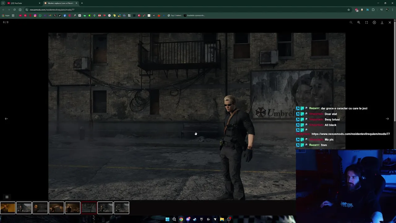Open the second gallery thumbnail
This screenshot has width=396, height=223.
[x=24, y=208]
